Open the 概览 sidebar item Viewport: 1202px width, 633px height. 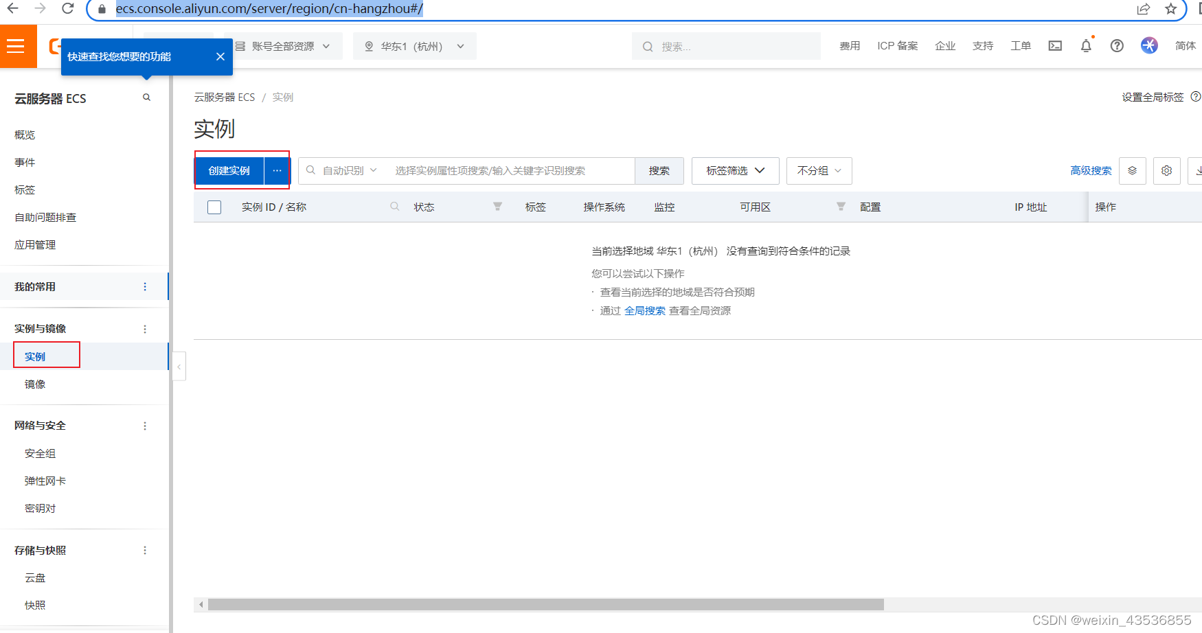click(25, 135)
